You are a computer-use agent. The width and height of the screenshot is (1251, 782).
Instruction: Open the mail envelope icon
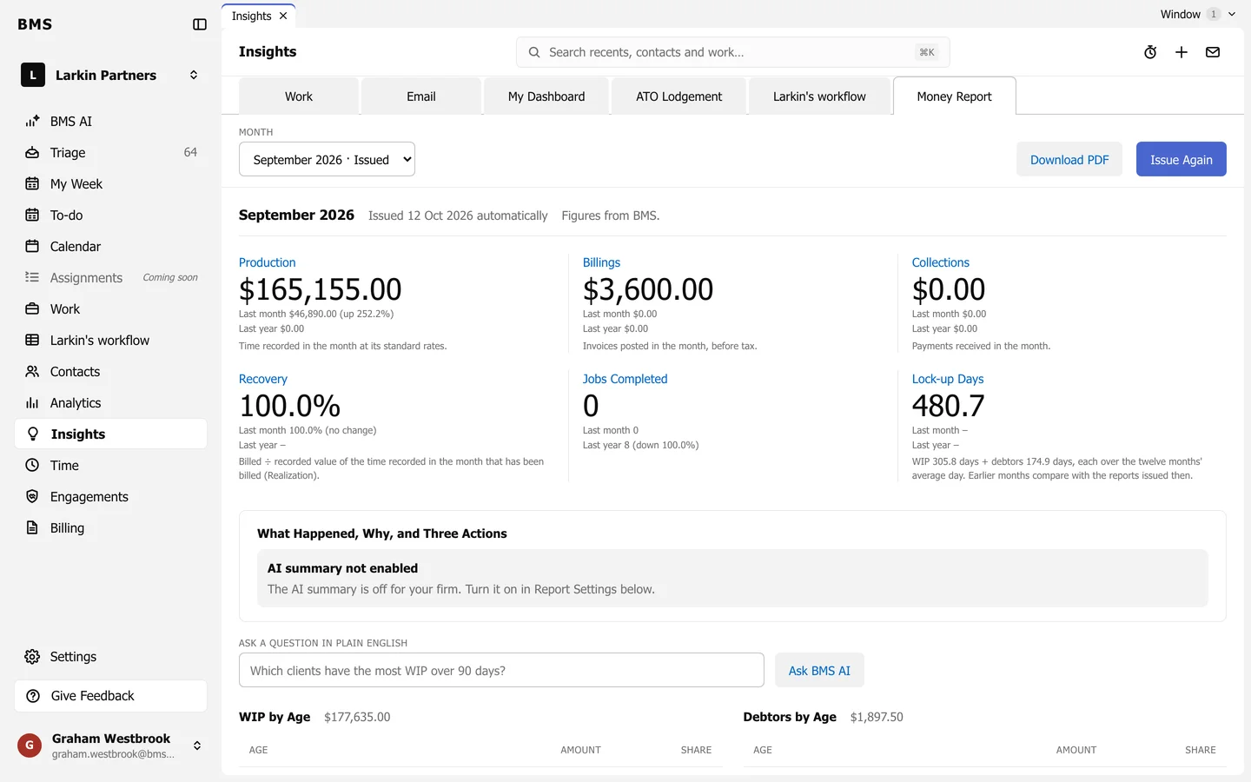pyautogui.click(x=1213, y=52)
